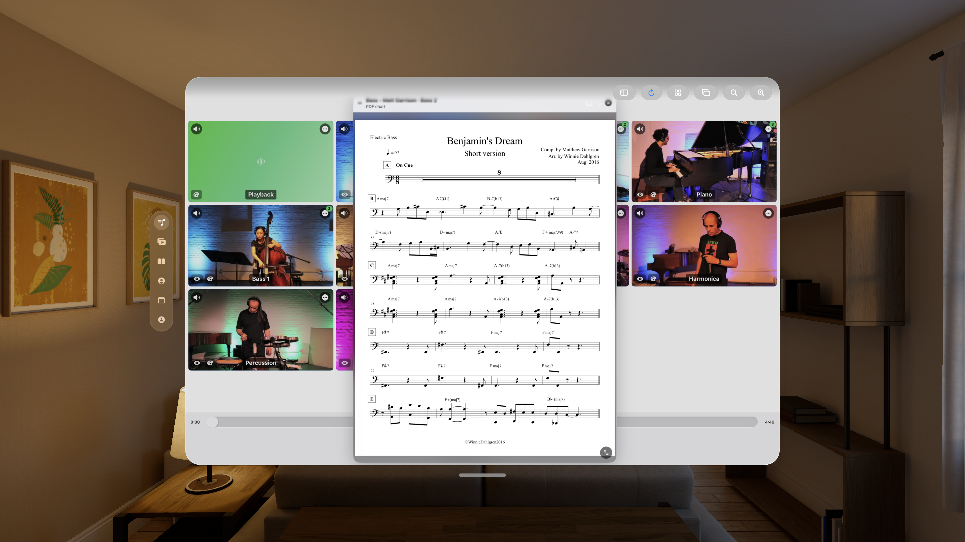Mute the Playback tile speaker
Viewport: 965px width, 542px height.
point(197,129)
